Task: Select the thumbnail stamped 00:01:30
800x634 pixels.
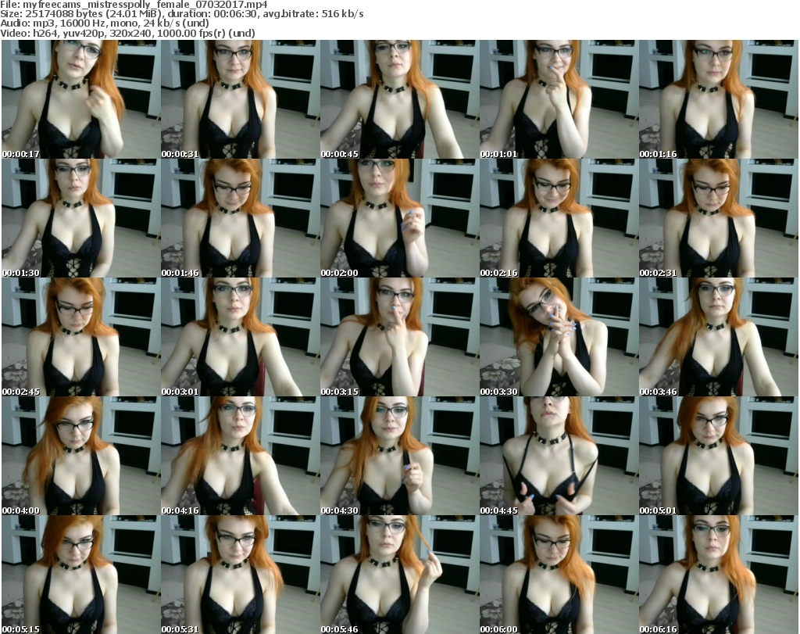Action: 81,218
